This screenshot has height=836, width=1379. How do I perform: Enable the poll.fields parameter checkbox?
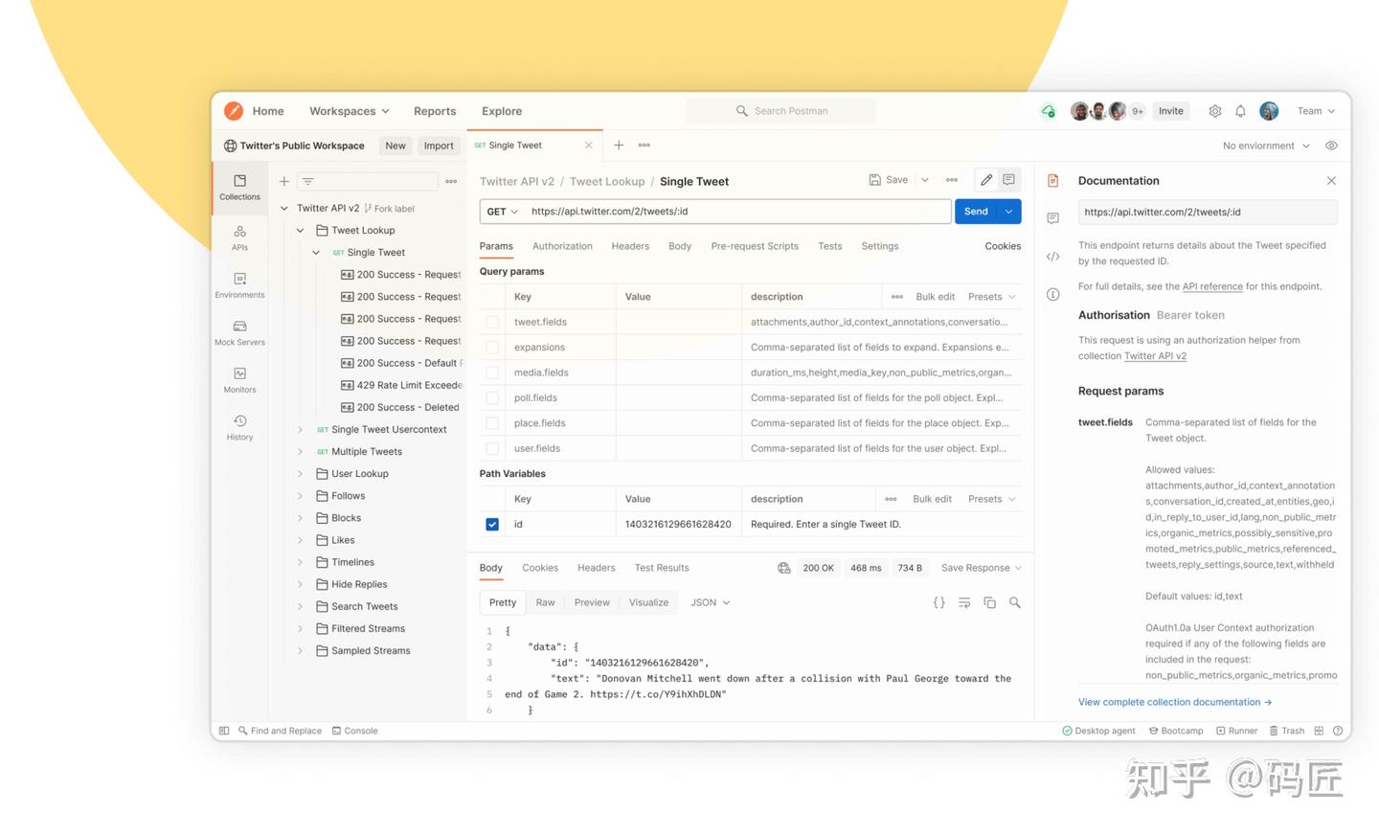pyautogui.click(x=492, y=398)
